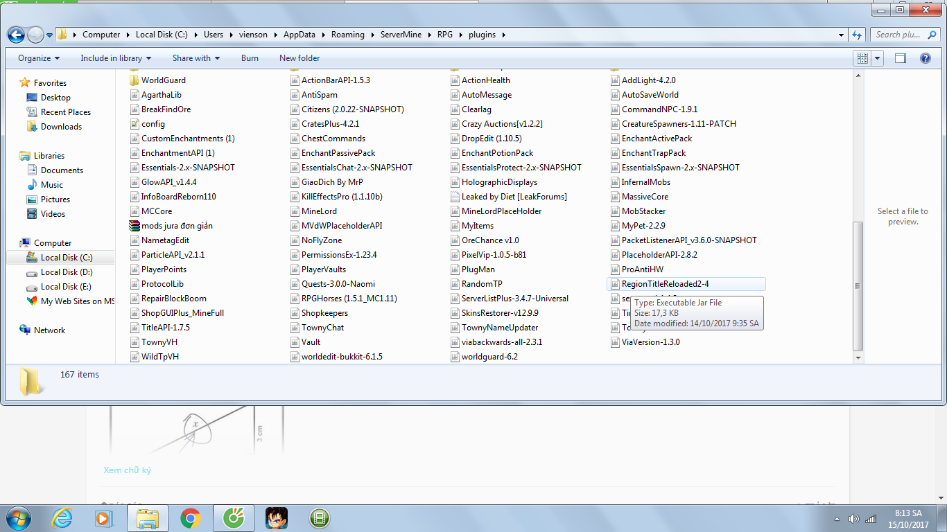
Task: Open the mods jura đơn giản archive icon
Action: pos(135,226)
